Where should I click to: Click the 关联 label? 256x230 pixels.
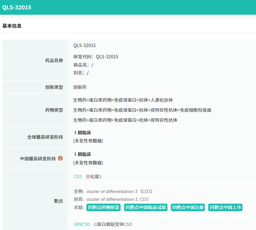(x=79, y=207)
